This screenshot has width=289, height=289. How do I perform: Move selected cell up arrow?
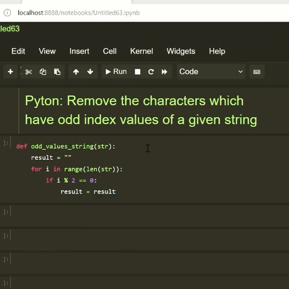[76, 72]
